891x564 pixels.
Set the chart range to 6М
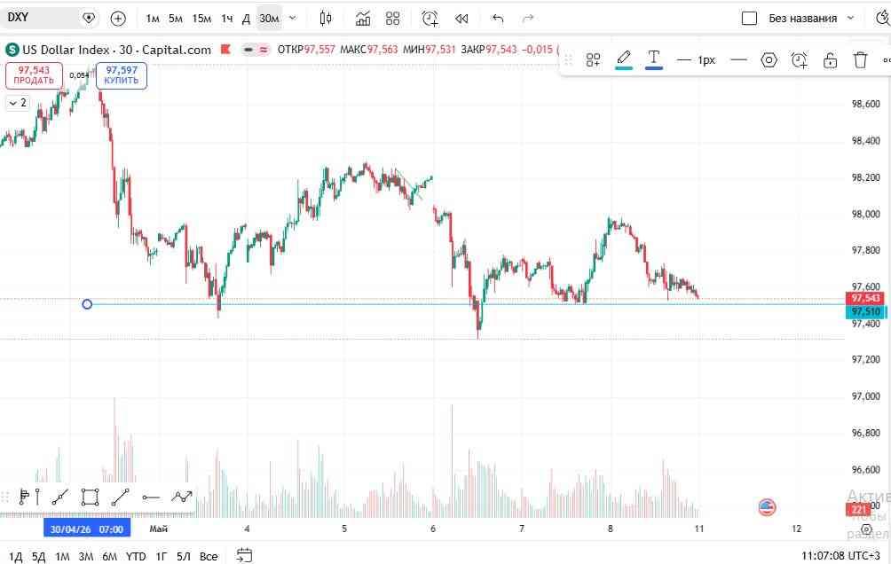coord(110,556)
